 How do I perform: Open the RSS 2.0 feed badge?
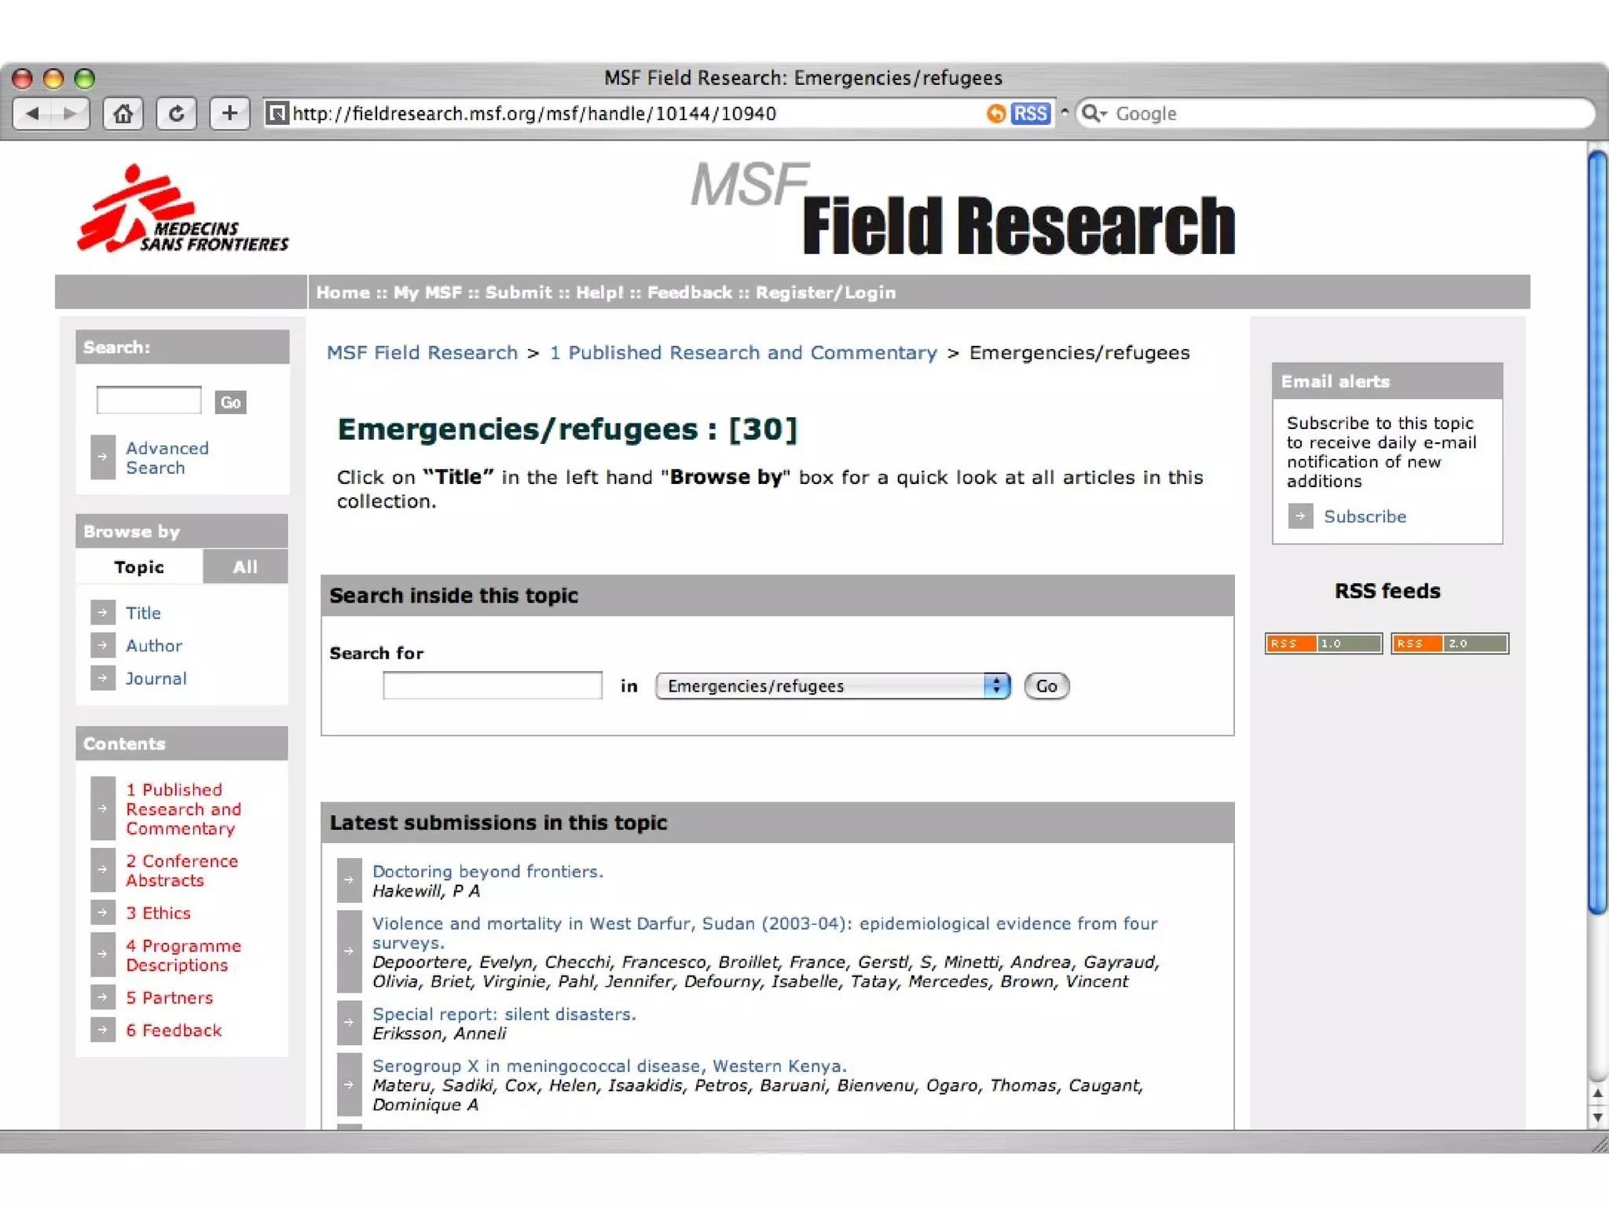coord(1449,644)
